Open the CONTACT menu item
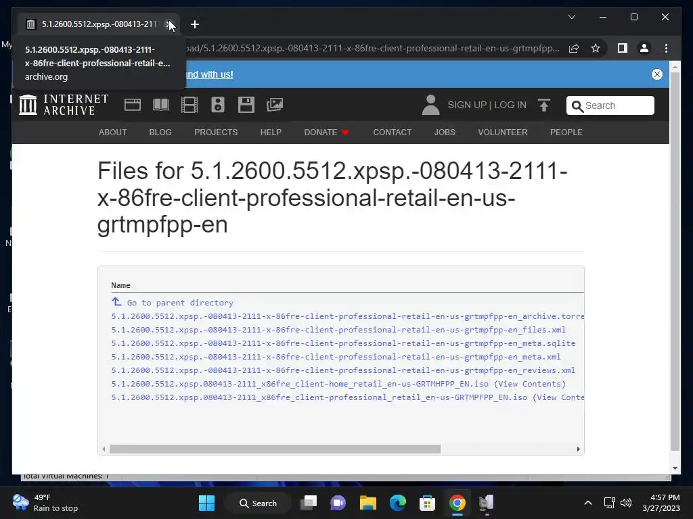Viewport: 693px width, 519px height. (392, 132)
